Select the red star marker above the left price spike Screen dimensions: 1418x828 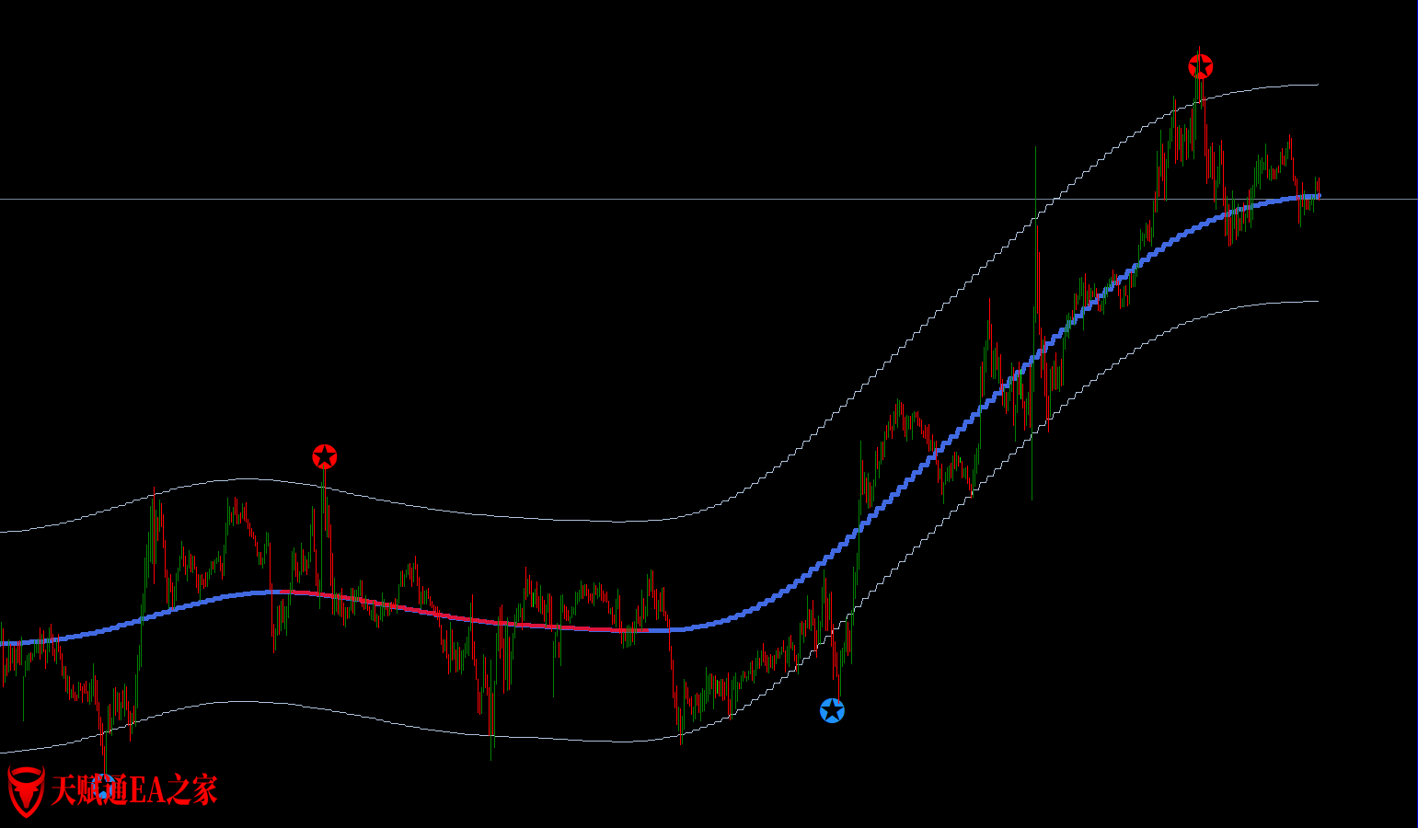324,456
